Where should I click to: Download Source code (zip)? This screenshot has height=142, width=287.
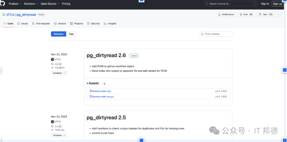coord(102,91)
